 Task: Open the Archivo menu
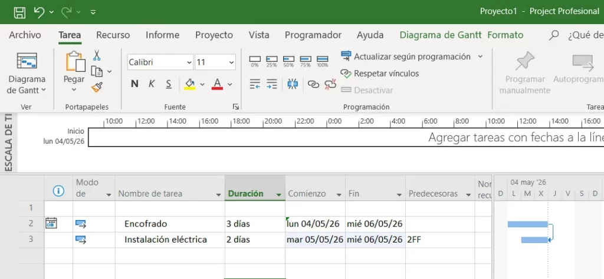(x=25, y=35)
